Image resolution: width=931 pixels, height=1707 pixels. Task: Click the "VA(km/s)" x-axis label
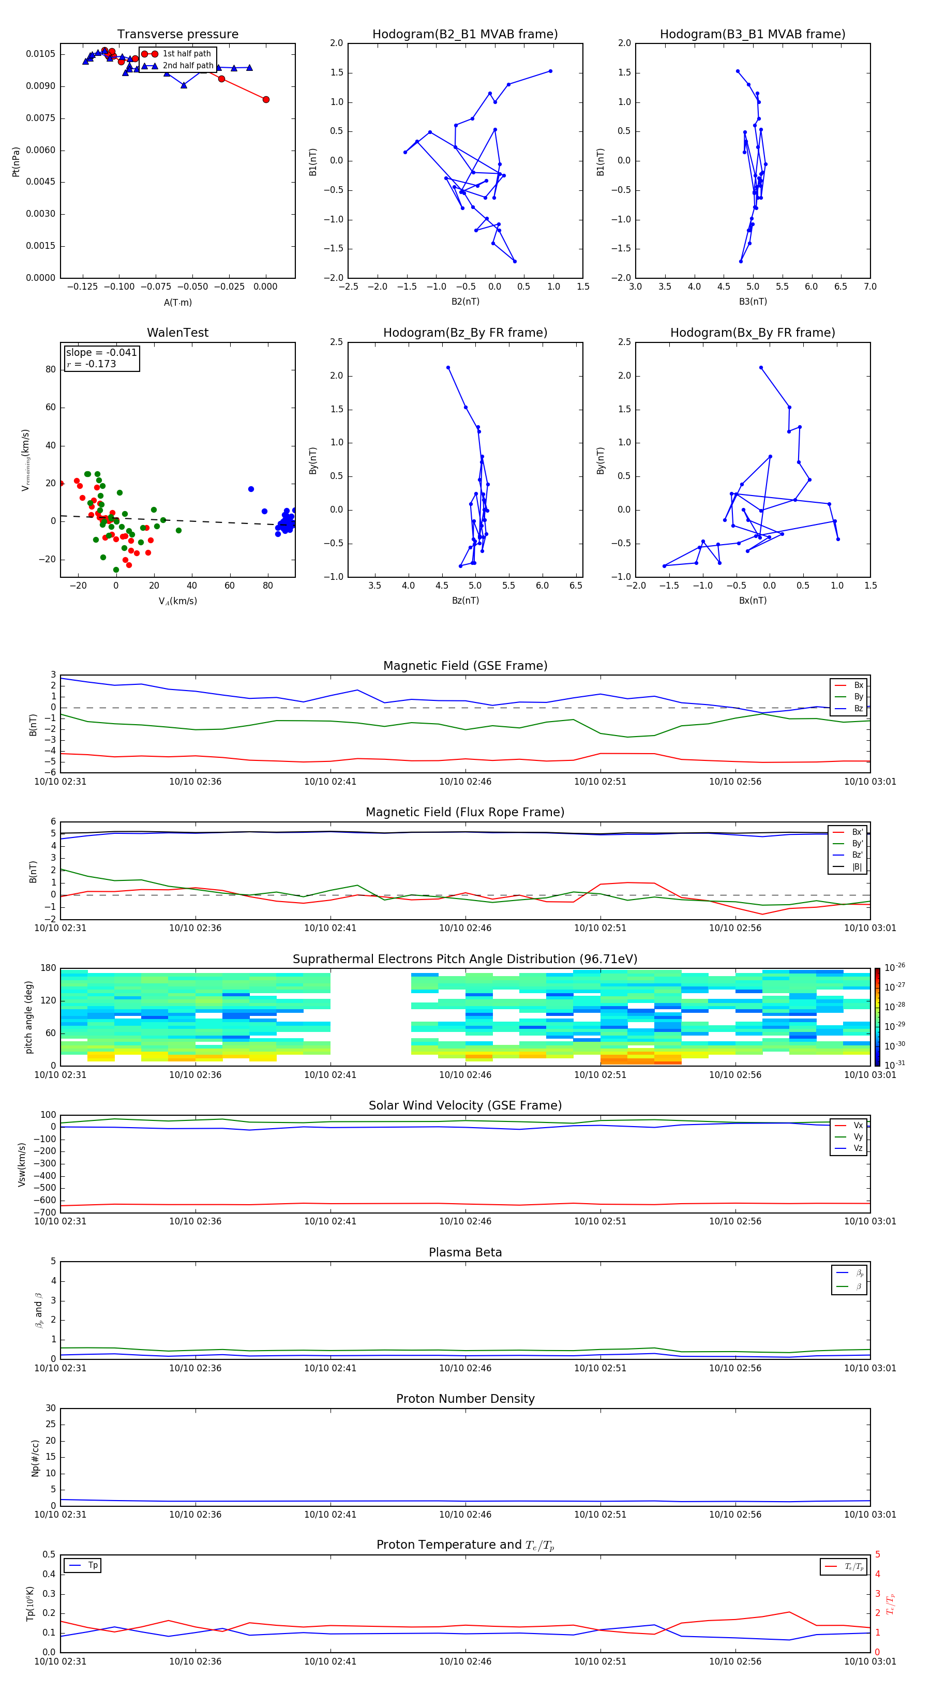[x=177, y=601]
